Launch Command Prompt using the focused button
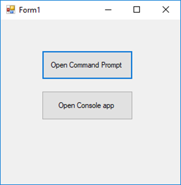This screenshot has width=181, height=185. [x=87, y=65]
